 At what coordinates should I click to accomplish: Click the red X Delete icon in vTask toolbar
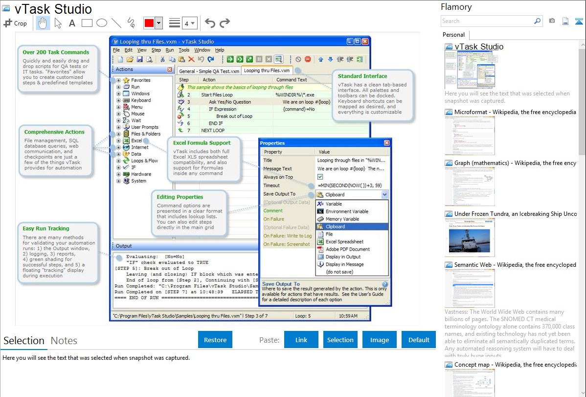point(191,59)
